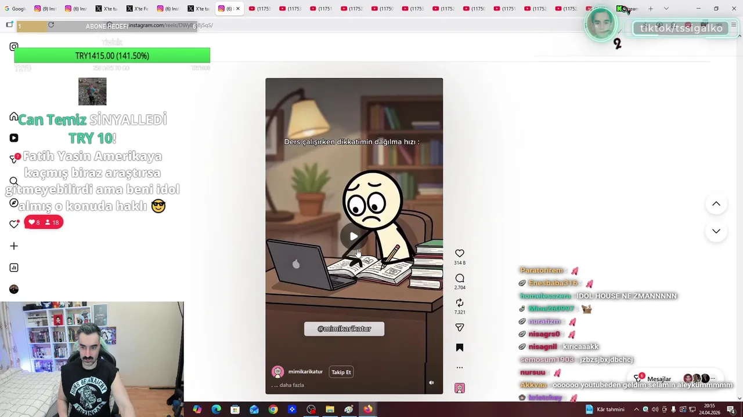Screen dimensions: 743x417
Task: Open more options for the reel
Action: [x=460, y=367]
